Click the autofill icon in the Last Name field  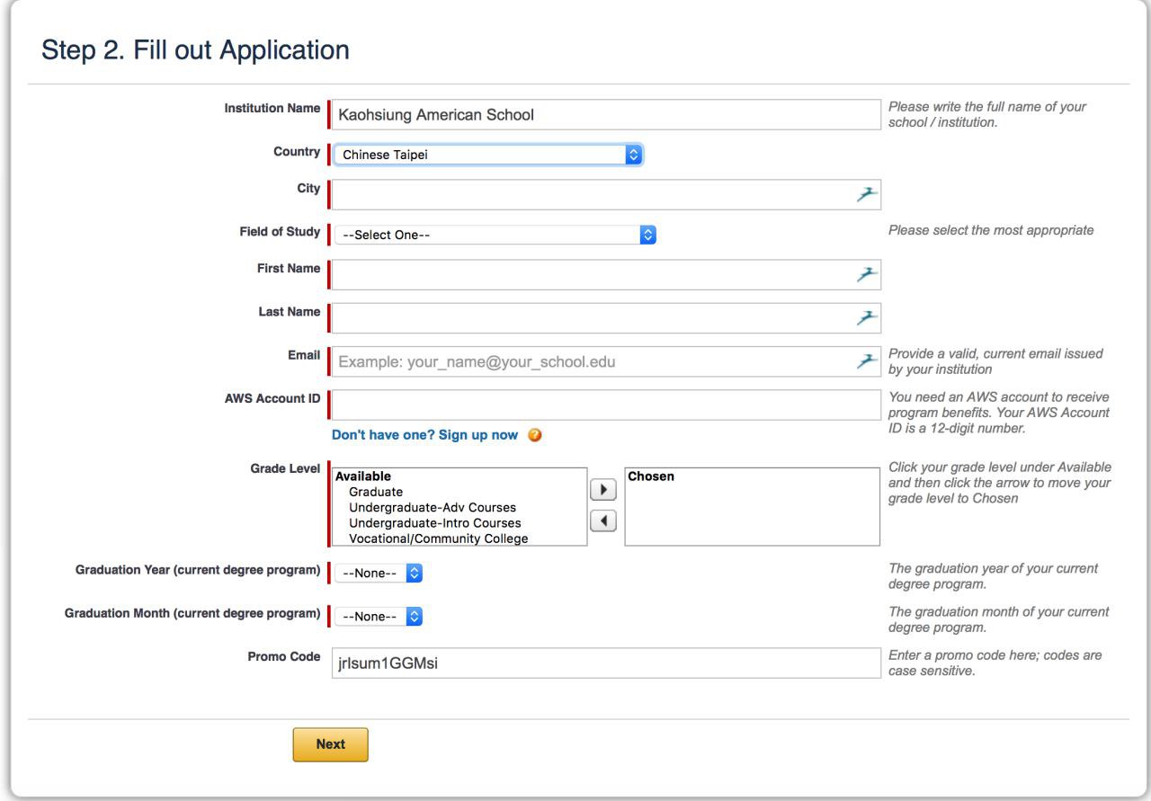(x=866, y=317)
